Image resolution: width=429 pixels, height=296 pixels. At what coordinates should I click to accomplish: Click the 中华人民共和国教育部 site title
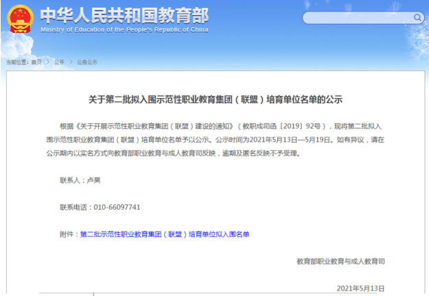[124, 15]
